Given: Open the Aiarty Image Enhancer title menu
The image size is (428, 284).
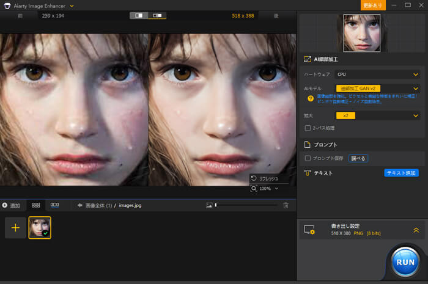Looking at the screenshot, I should coord(72,5).
